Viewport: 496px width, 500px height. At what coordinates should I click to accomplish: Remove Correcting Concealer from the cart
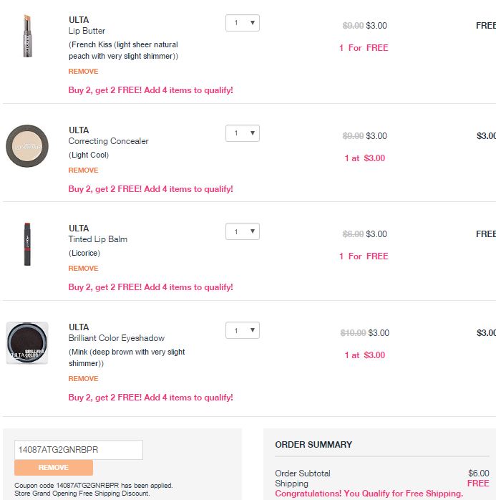(x=83, y=170)
